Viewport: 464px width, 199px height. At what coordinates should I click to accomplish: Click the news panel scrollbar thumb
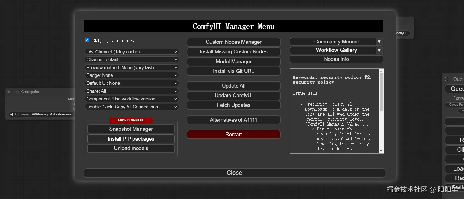click(381, 92)
